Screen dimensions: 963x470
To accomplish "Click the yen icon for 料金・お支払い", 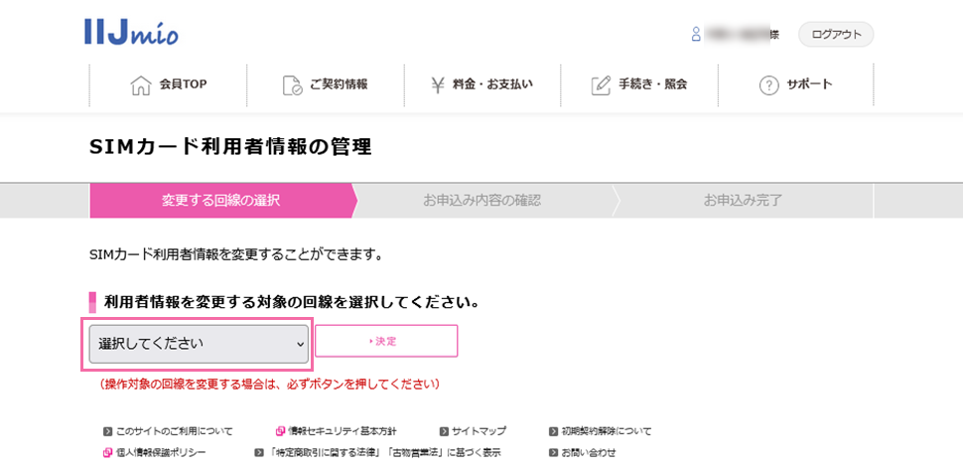I will coord(438,85).
